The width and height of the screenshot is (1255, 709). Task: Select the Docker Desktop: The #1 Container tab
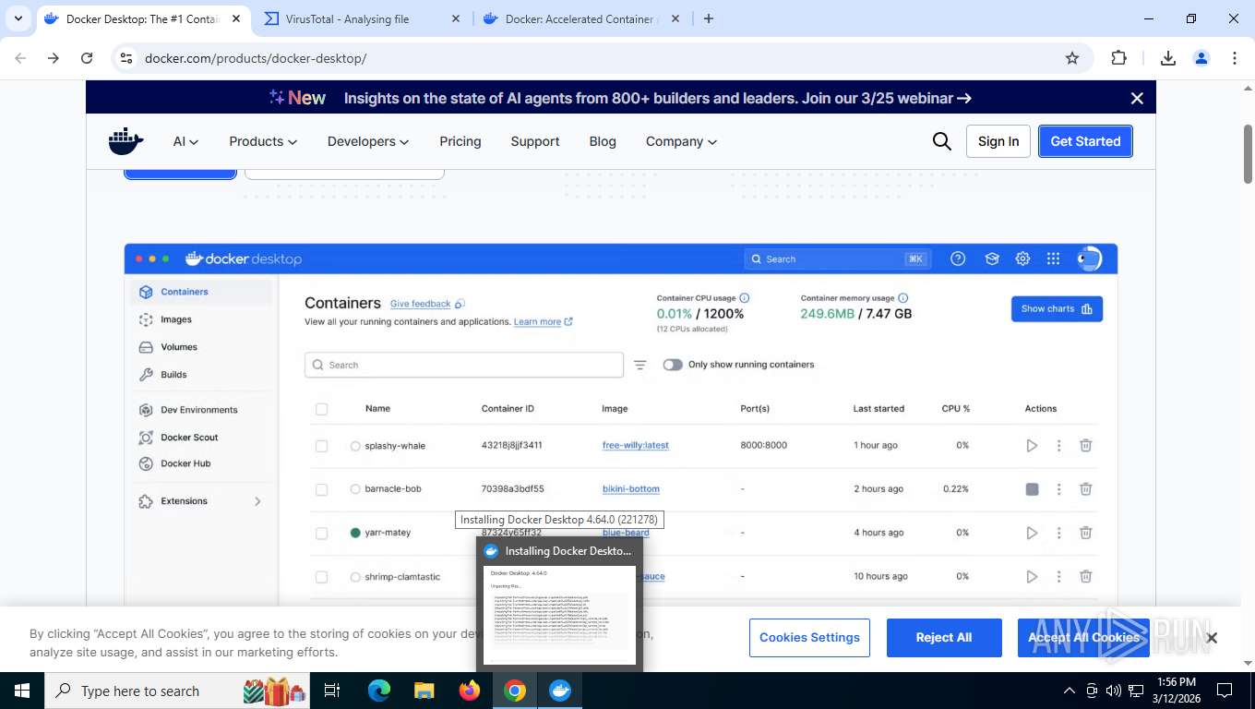142,18
